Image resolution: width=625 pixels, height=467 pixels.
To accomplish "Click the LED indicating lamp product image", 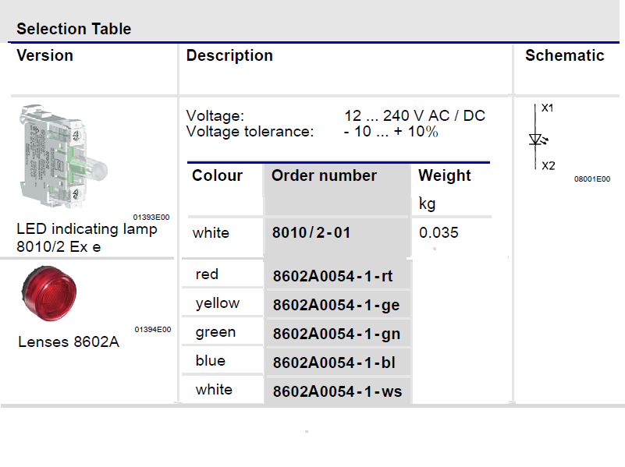I will coord(63,156).
